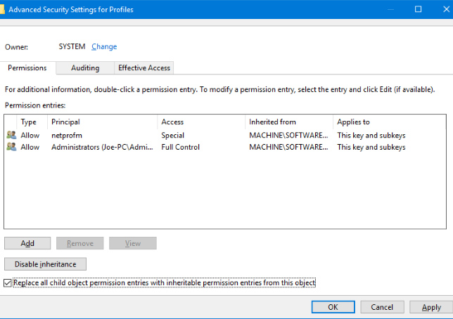453x319 pixels.
Task: Switch to the Auditing tab
Action: point(84,68)
